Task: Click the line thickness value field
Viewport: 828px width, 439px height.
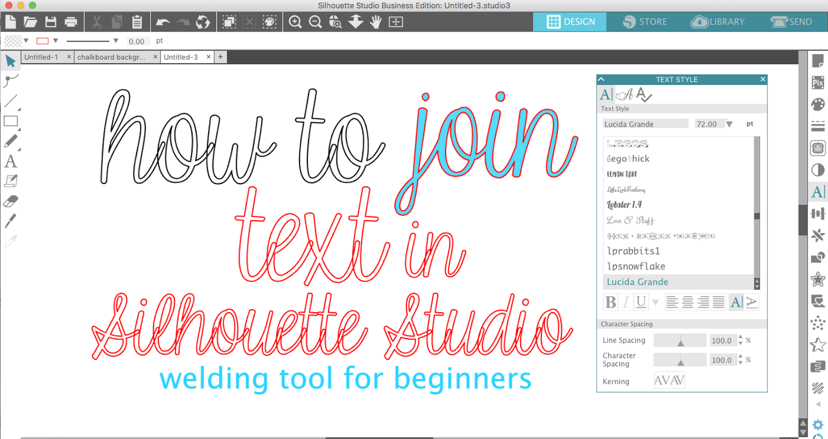Action: click(x=138, y=41)
